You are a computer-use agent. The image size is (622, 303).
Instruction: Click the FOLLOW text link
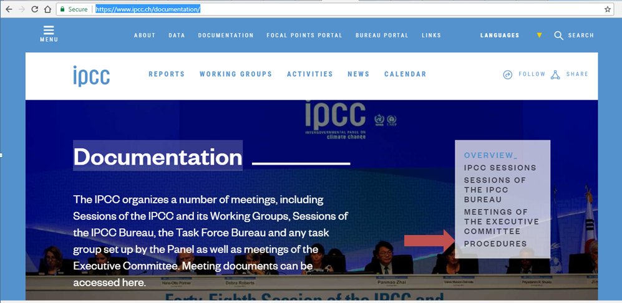[532, 74]
